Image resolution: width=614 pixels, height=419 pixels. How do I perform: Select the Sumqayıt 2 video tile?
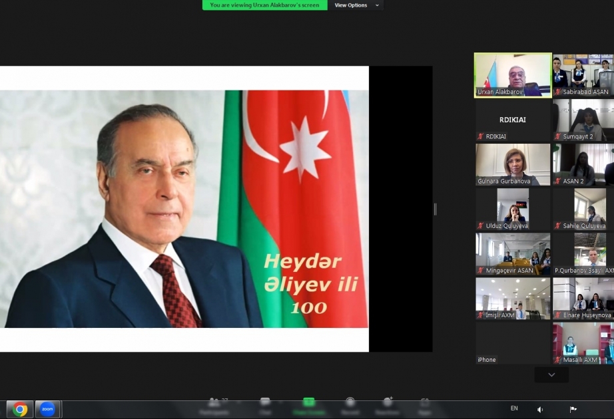[583, 120]
